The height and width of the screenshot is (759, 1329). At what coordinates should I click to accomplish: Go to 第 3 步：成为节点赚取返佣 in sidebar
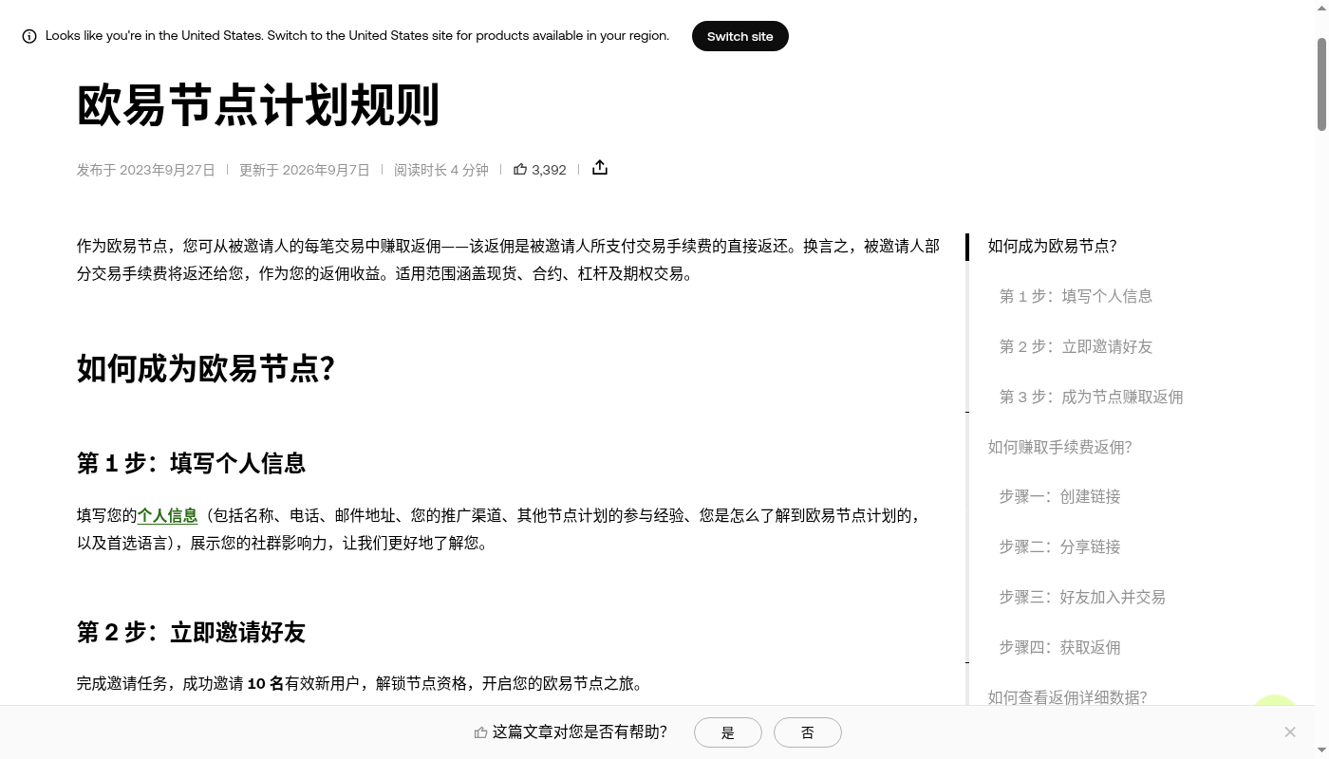pos(1091,398)
